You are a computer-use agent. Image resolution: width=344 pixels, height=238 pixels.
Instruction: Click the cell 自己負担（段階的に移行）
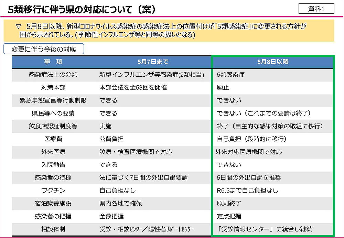252,139
